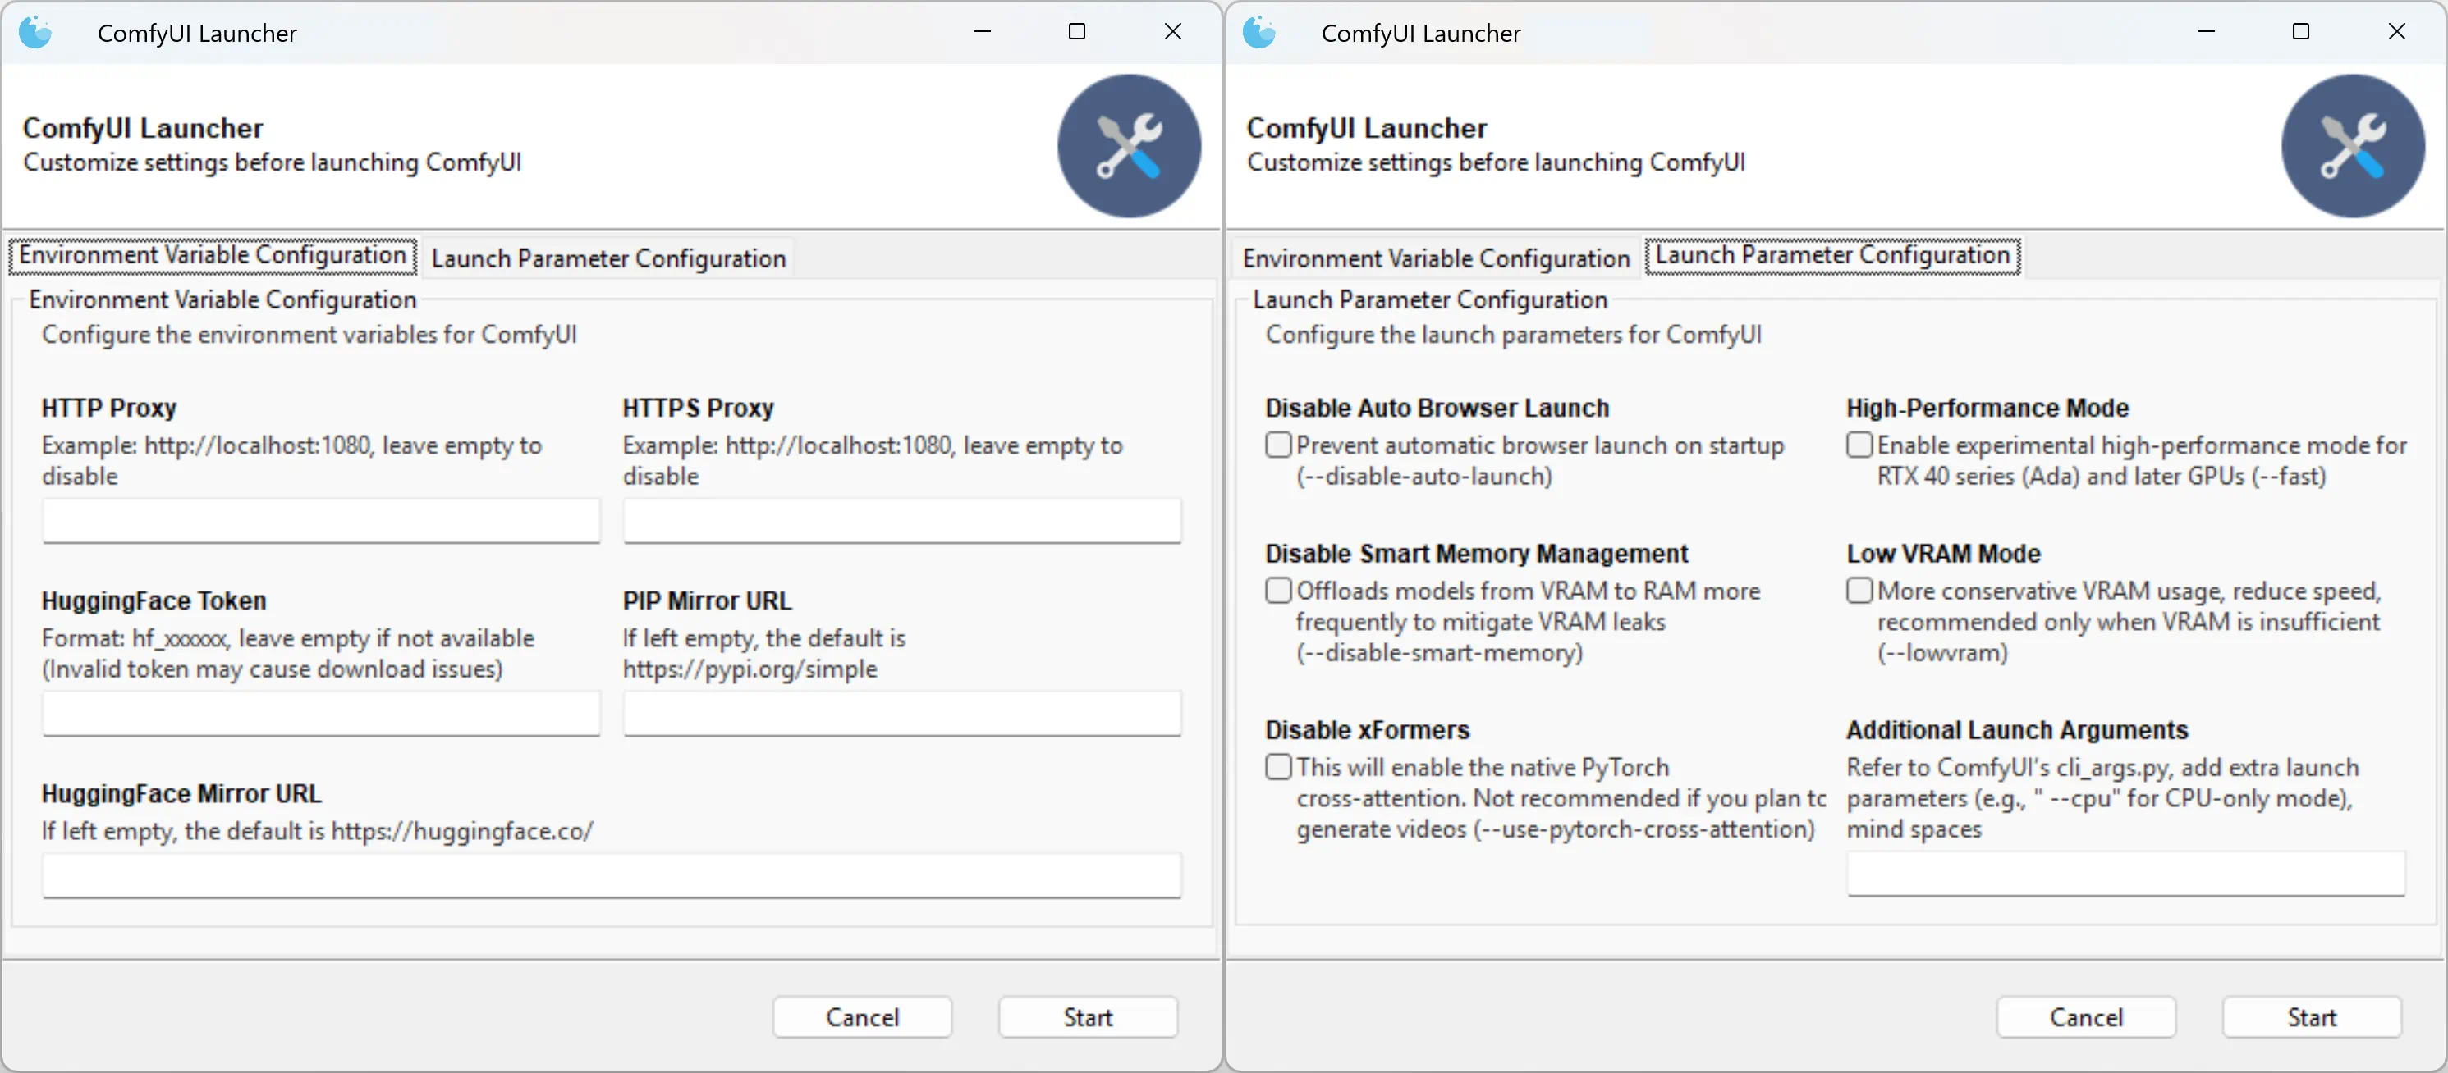Click the 'HuggingFace Mirror URL' heading
Viewport: 2448px width, 1073px height.
click(x=181, y=794)
